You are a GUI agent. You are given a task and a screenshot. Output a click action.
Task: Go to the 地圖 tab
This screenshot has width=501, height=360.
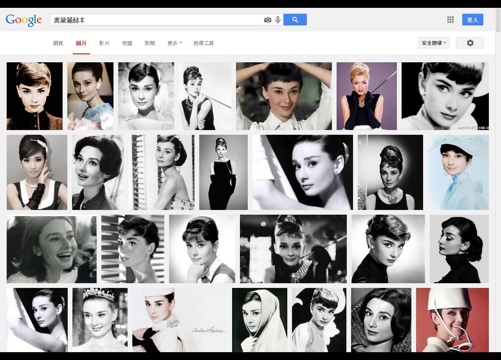pyautogui.click(x=127, y=43)
